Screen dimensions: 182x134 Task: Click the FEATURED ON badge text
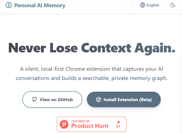(80, 121)
